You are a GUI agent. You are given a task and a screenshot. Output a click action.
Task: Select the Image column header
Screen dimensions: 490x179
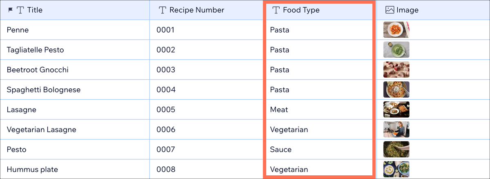pyautogui.click(x=433, y=10)
